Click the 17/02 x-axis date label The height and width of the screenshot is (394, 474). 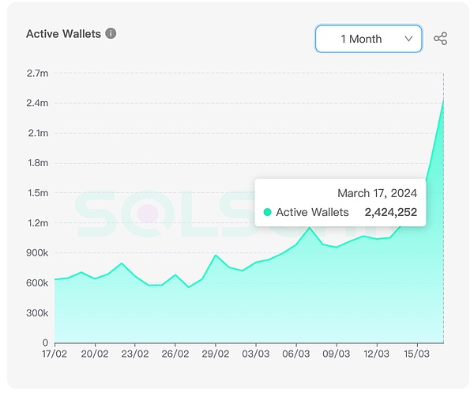point(55,355)
